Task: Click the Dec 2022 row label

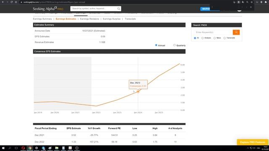Action: pos(40,142)
